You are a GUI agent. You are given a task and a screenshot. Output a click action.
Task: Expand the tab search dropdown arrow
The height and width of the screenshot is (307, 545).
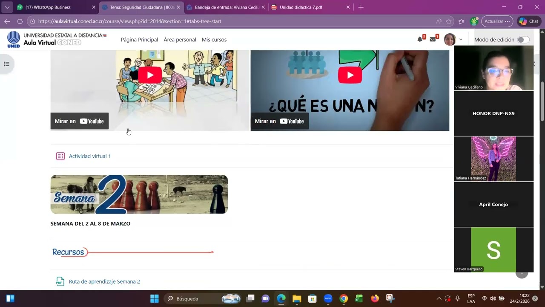(x=7, y=7)
